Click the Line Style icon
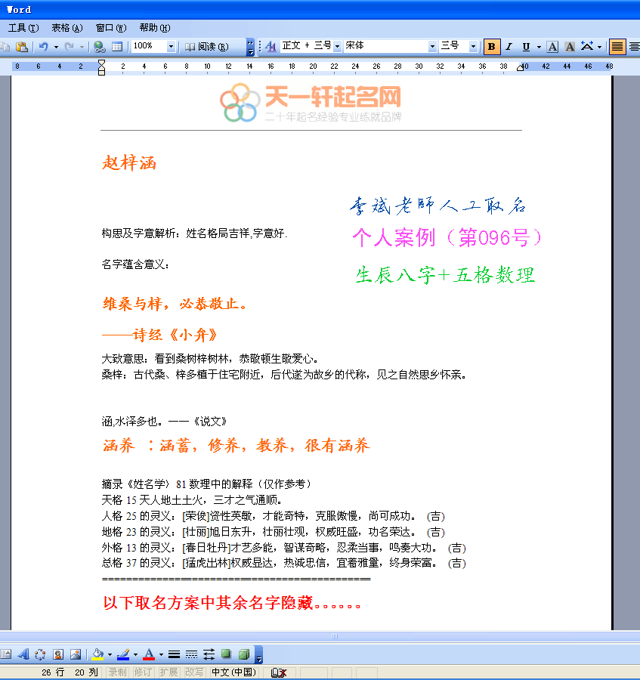Image resolution: width=640 pixels, height=680 pixels. (174, 654)
